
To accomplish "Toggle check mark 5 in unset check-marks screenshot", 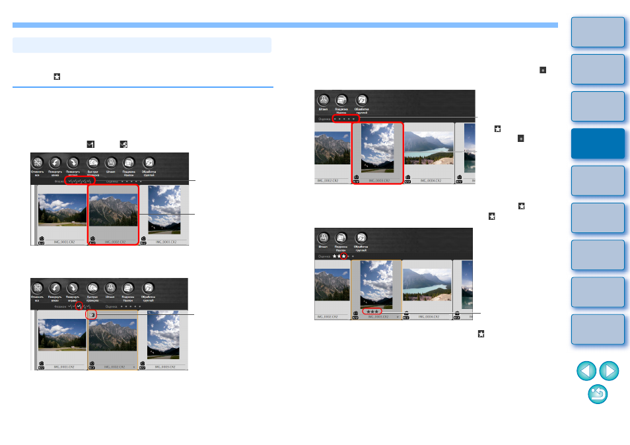I will tap(89, 182).
